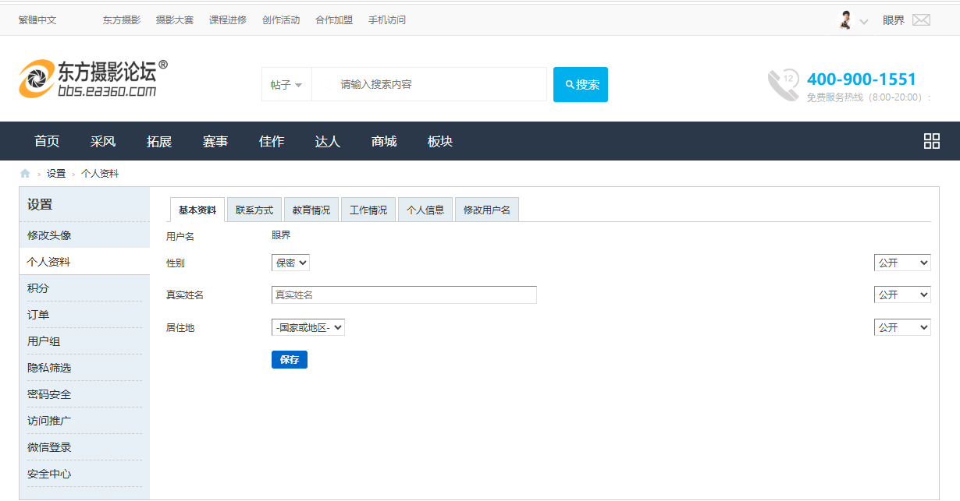Open 达人 in main navigation
This screenshot has width=960, height=501.
pos(328,141)
